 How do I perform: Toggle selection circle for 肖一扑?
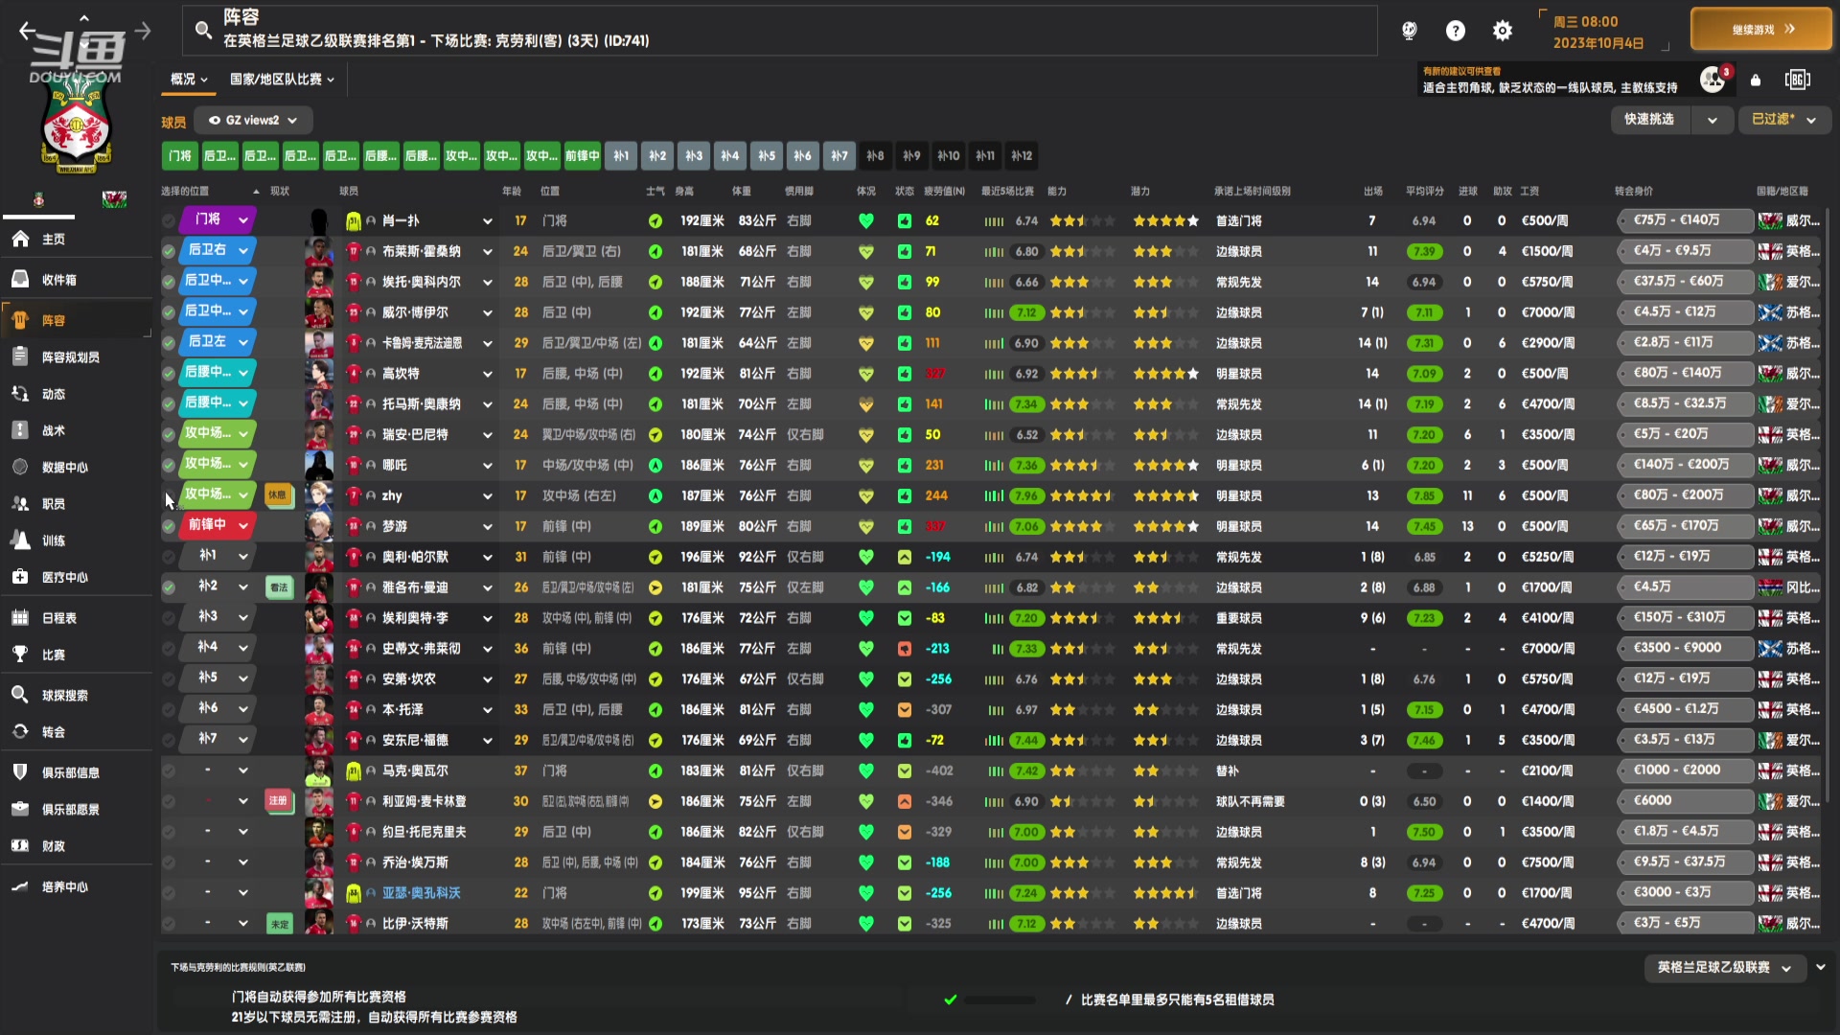coord(169,220)
